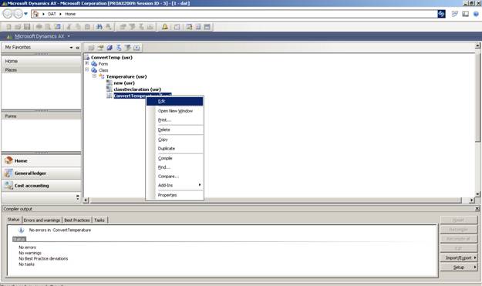The height and width of the screenshot is (286, 482).
Task: Select the Form folder icon
Action: (x=94, y=64)
